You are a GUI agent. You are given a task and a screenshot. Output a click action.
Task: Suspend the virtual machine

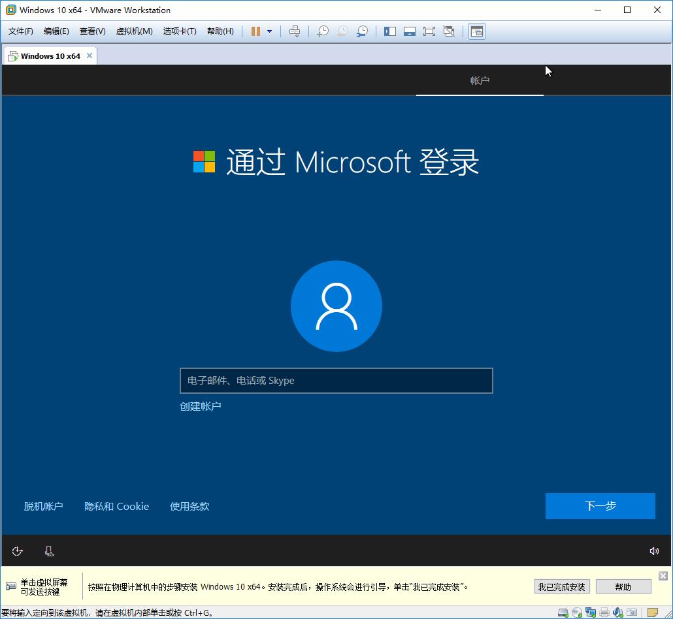click(257, 31)
